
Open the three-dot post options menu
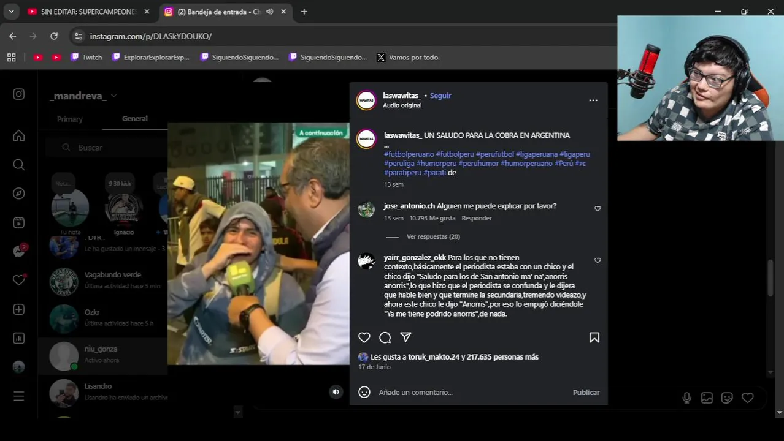[x=593, y=100]
